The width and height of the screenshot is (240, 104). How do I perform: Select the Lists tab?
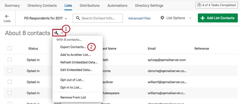[68, 6]
